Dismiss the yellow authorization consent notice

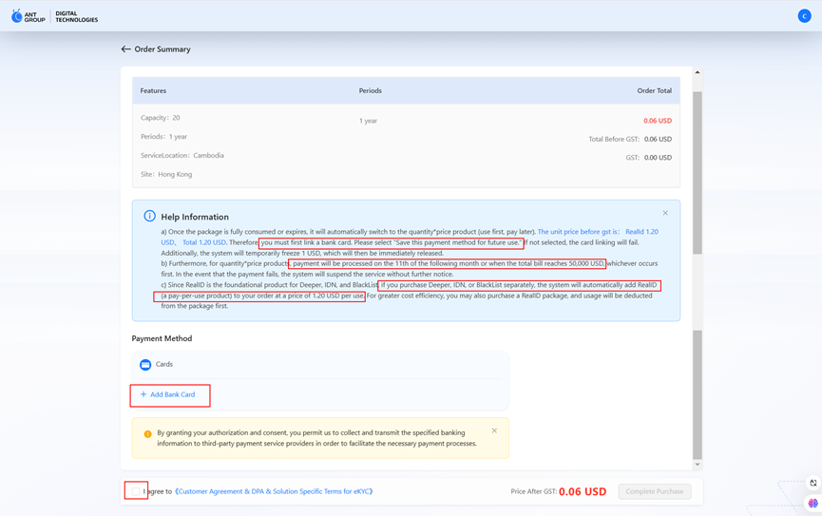pos(494,430)
